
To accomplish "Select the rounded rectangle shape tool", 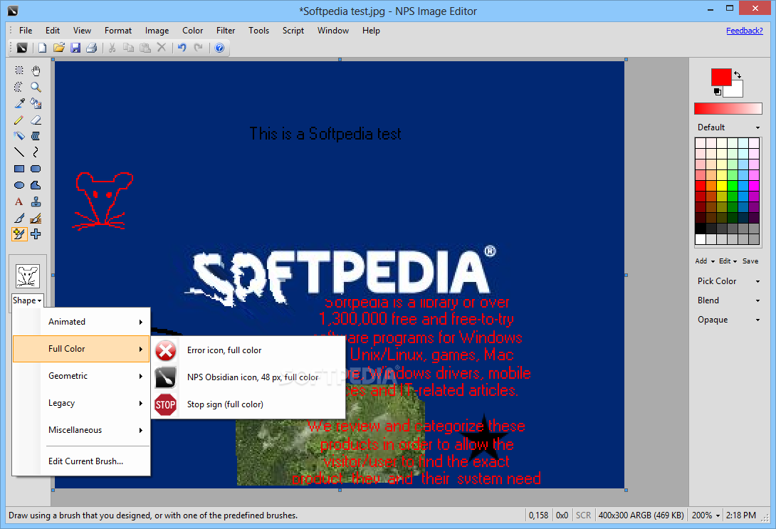I will point(36,169).
